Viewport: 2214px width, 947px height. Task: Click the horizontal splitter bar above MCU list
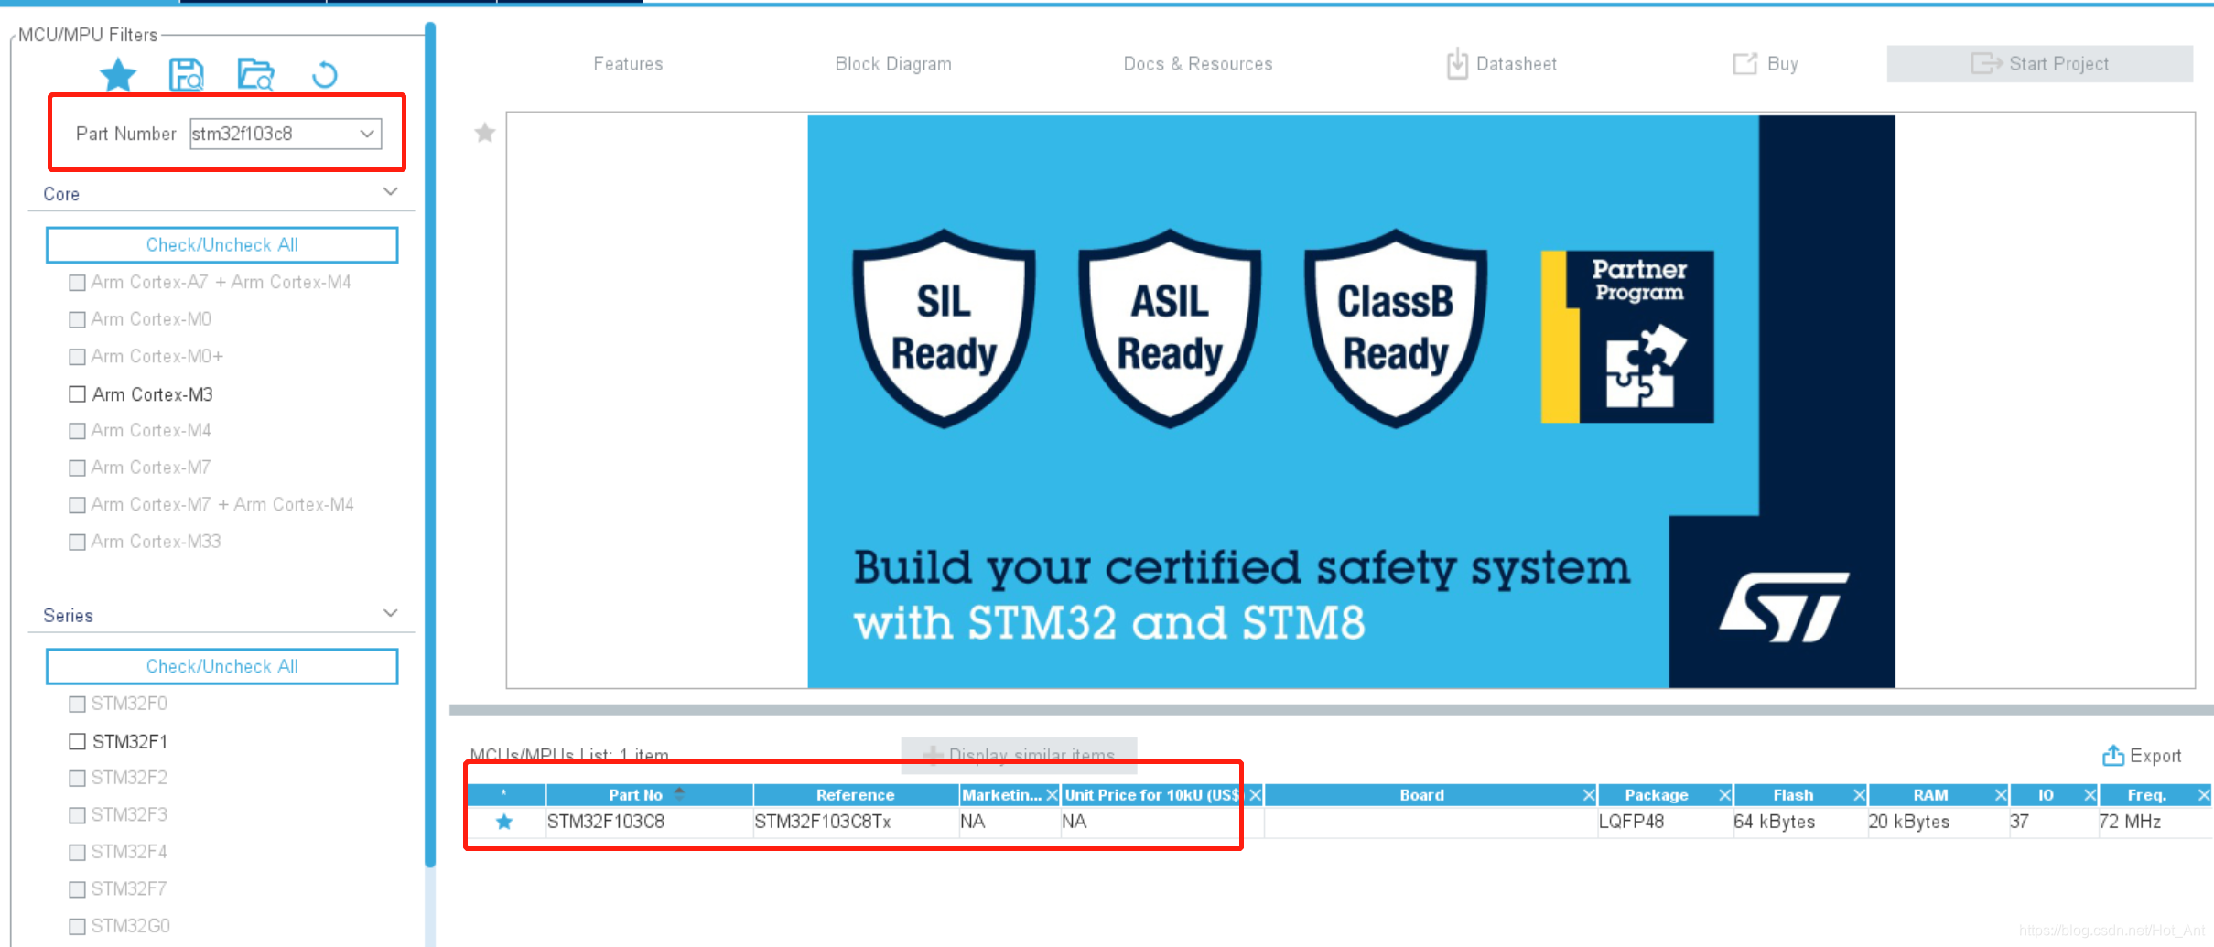(1331, 709)
